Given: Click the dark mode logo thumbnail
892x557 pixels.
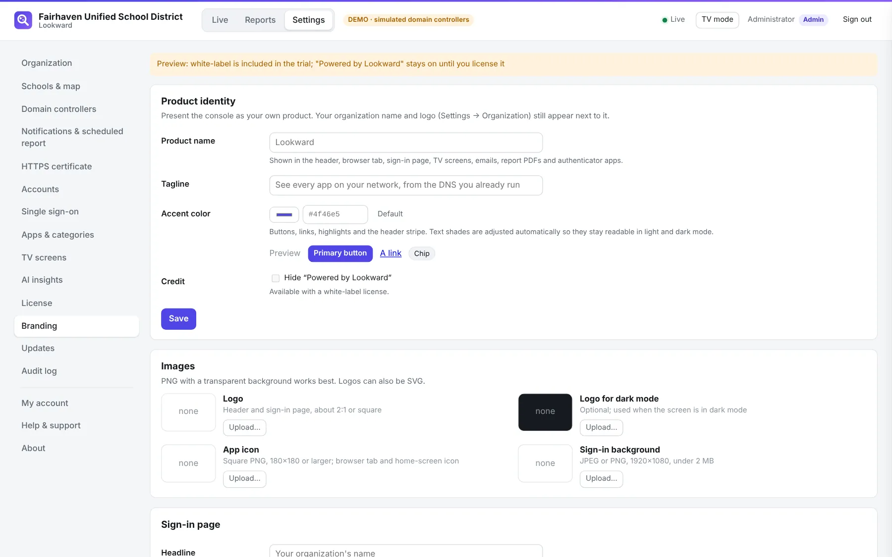Looking at the screenshot, I should coord(545,412).
